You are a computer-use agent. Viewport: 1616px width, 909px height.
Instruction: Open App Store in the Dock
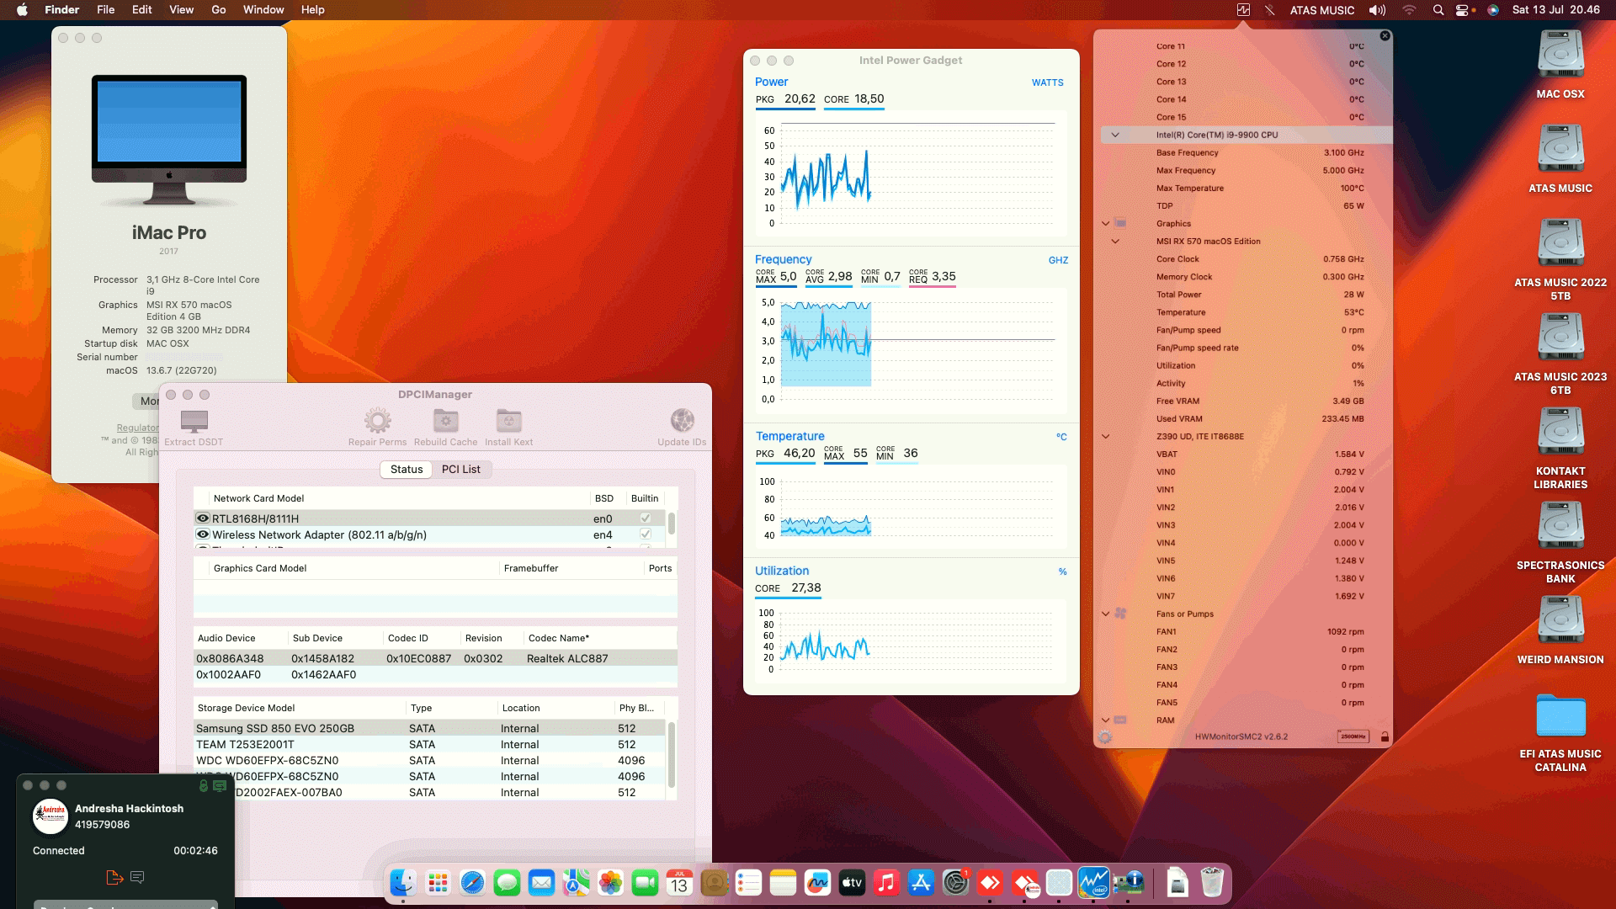click(x=921, y=883)
